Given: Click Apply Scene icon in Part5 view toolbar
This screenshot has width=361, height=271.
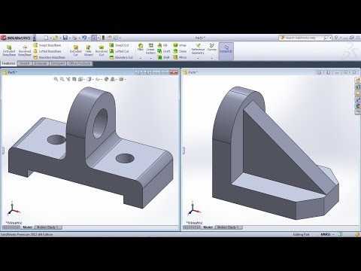Looking at the screenshot, I should click(113, 79).
